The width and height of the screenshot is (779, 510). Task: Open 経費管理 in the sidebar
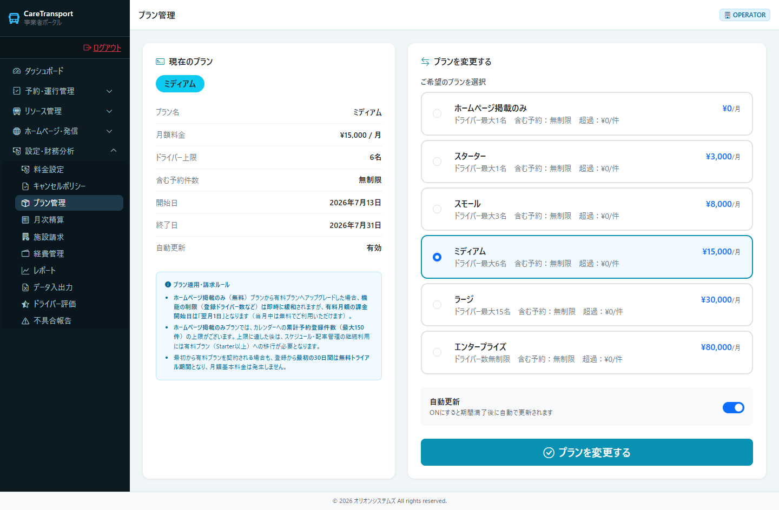pos(69,253)
